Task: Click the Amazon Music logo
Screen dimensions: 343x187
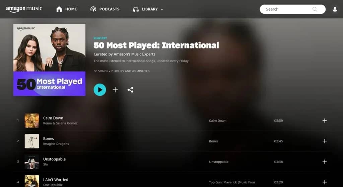Action: [24, 9]
